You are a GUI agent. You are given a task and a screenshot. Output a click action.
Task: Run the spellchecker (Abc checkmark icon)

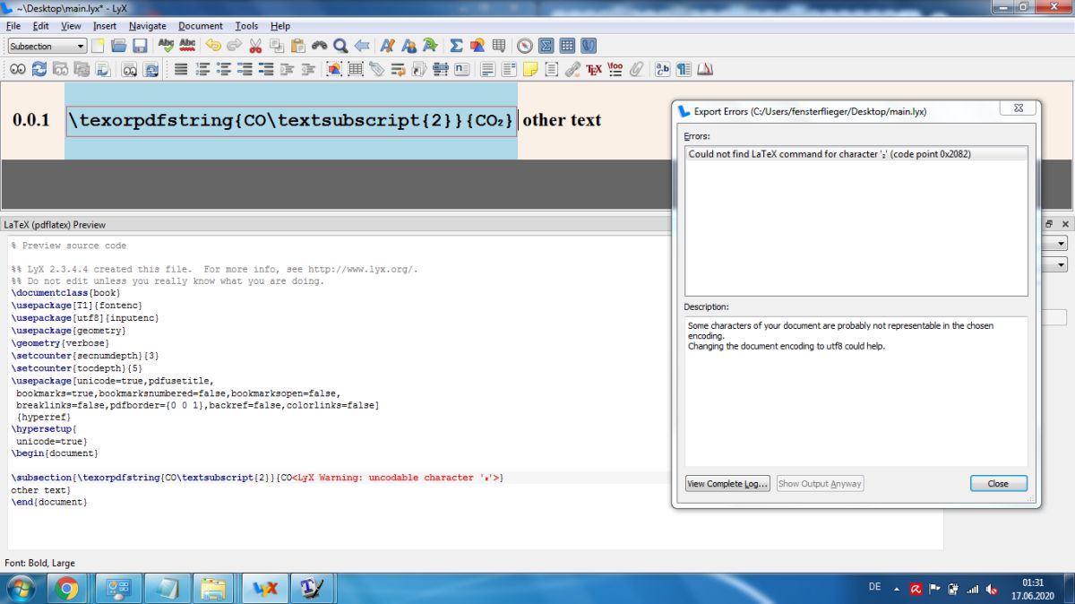pos(166,46)
